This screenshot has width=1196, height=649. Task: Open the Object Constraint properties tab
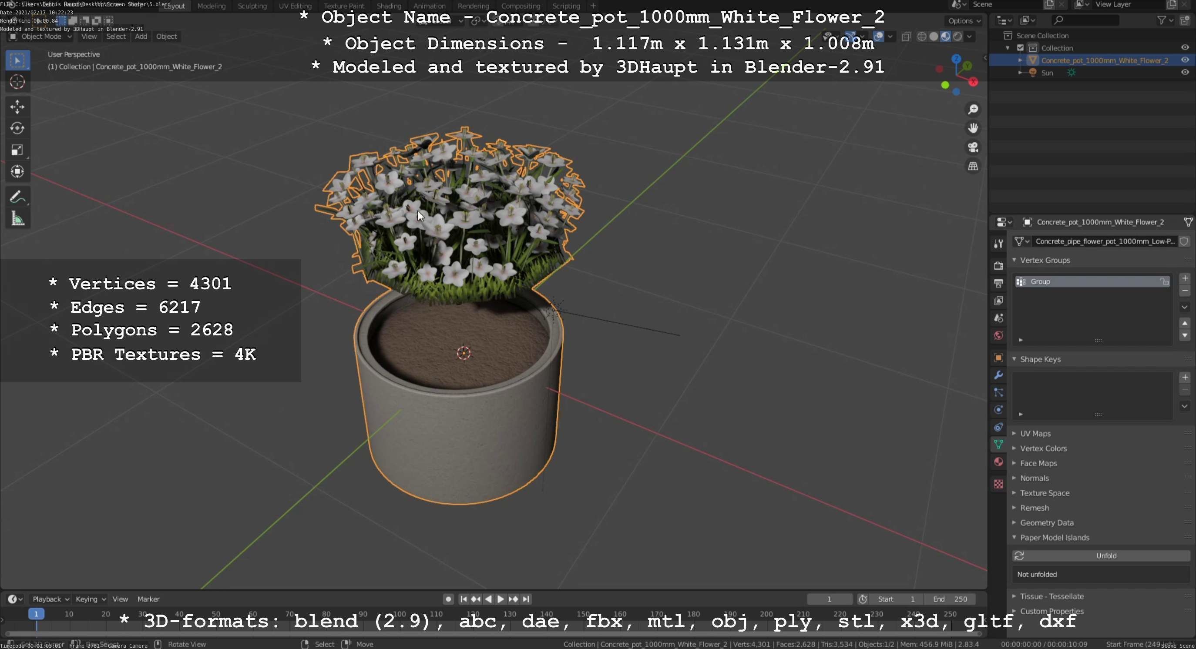(x=998, y=427)
